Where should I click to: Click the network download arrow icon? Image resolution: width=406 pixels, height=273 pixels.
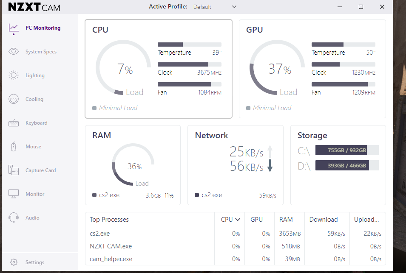(270, 166)
